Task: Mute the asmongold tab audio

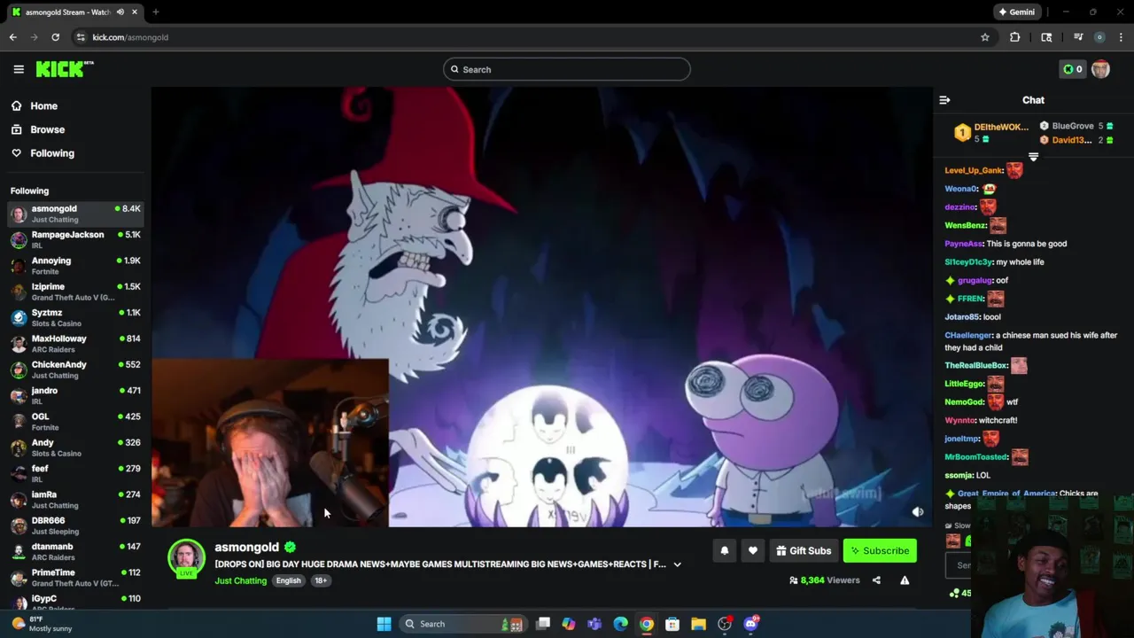Action: (120, 12)
